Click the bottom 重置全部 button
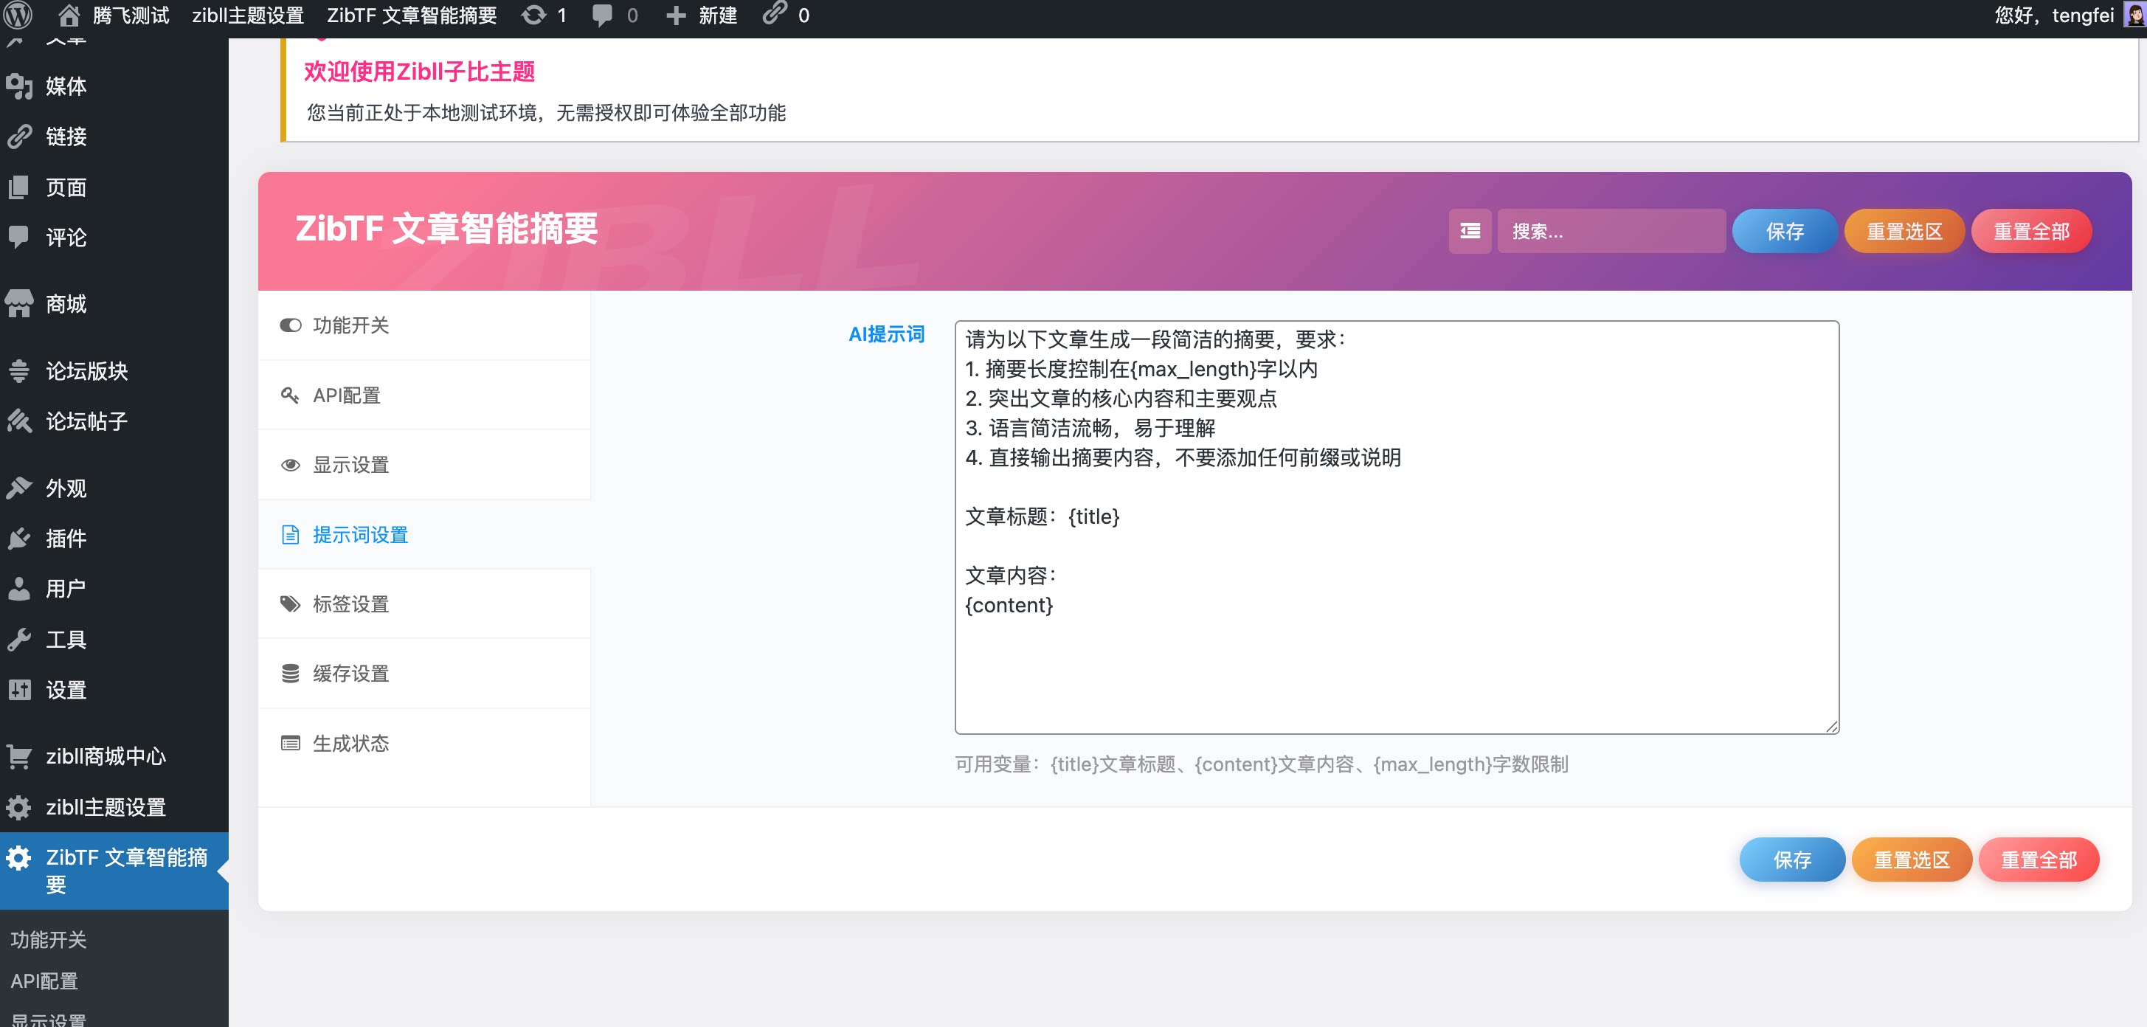 [2039, 859]
